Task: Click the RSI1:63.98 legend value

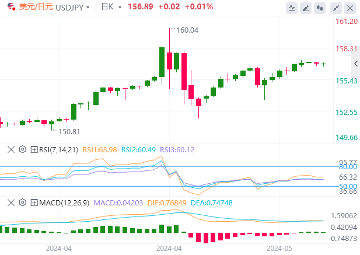Action: point(100,149)
